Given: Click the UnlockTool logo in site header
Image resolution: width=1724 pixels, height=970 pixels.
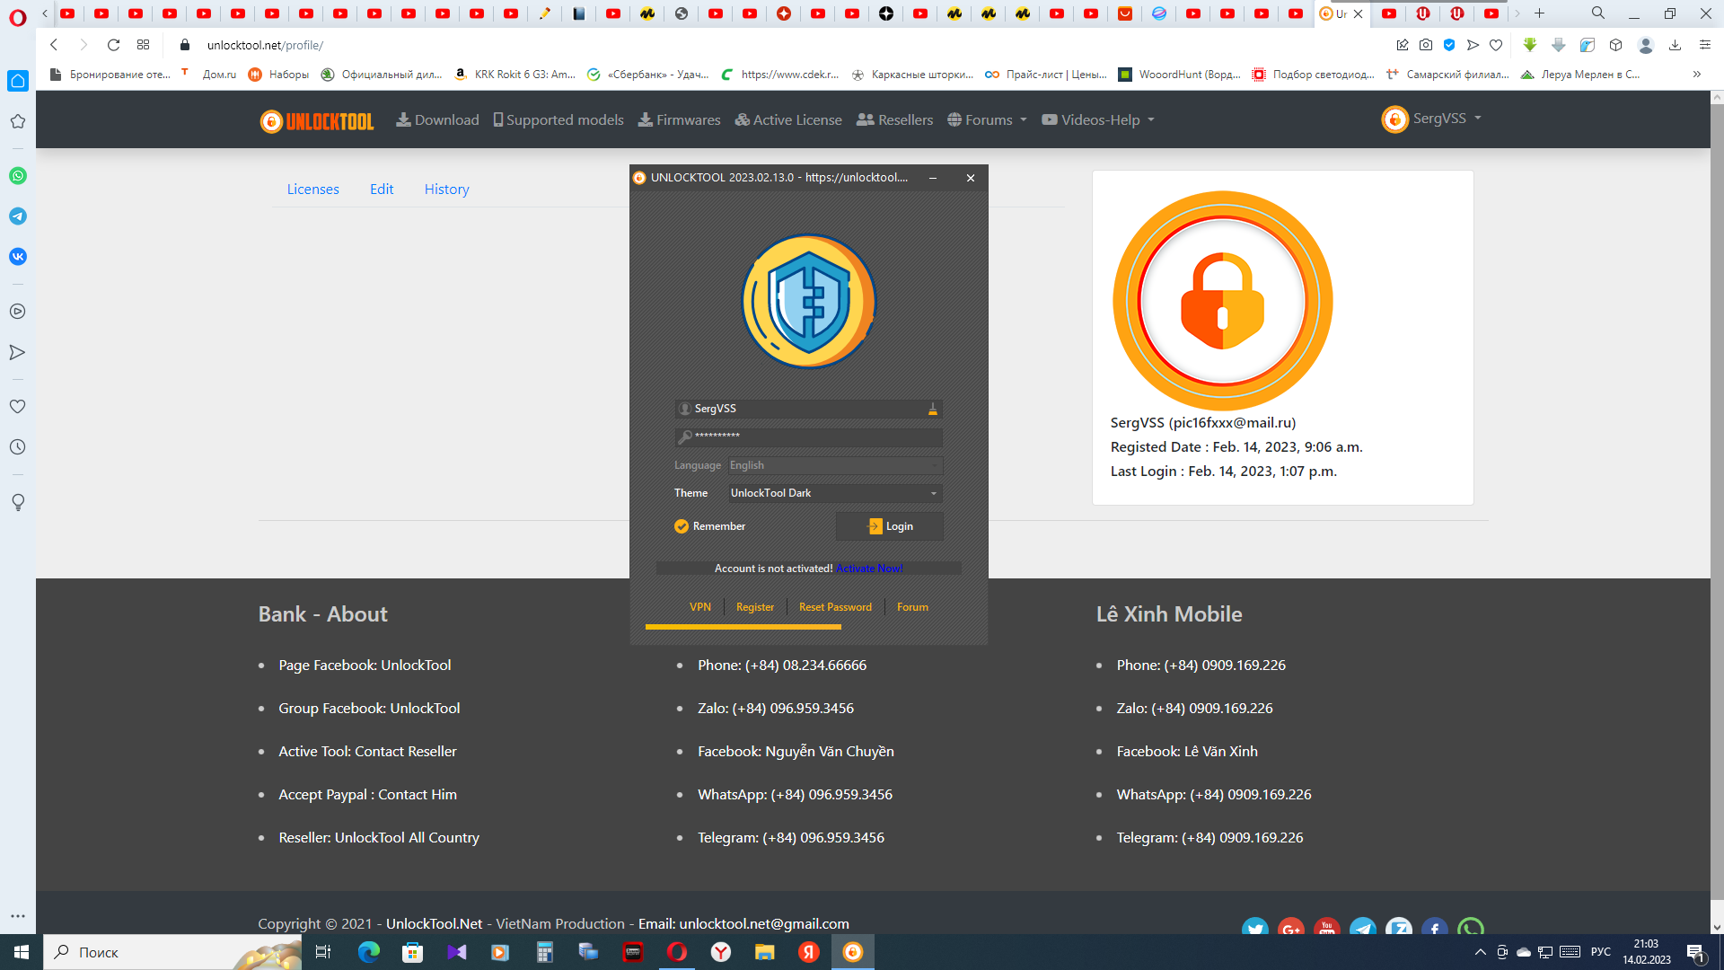Looking at the screenshot, I should tap(317, 121).
